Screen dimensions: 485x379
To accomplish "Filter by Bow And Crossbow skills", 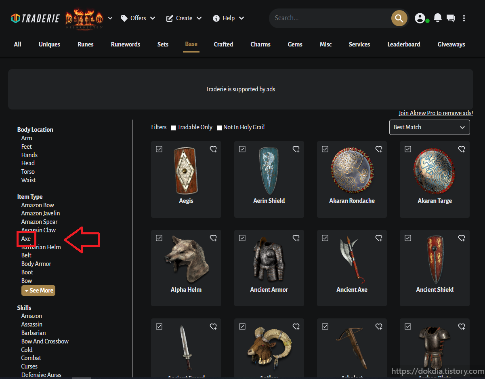I will pyautogui.click(x=45, y=341).
